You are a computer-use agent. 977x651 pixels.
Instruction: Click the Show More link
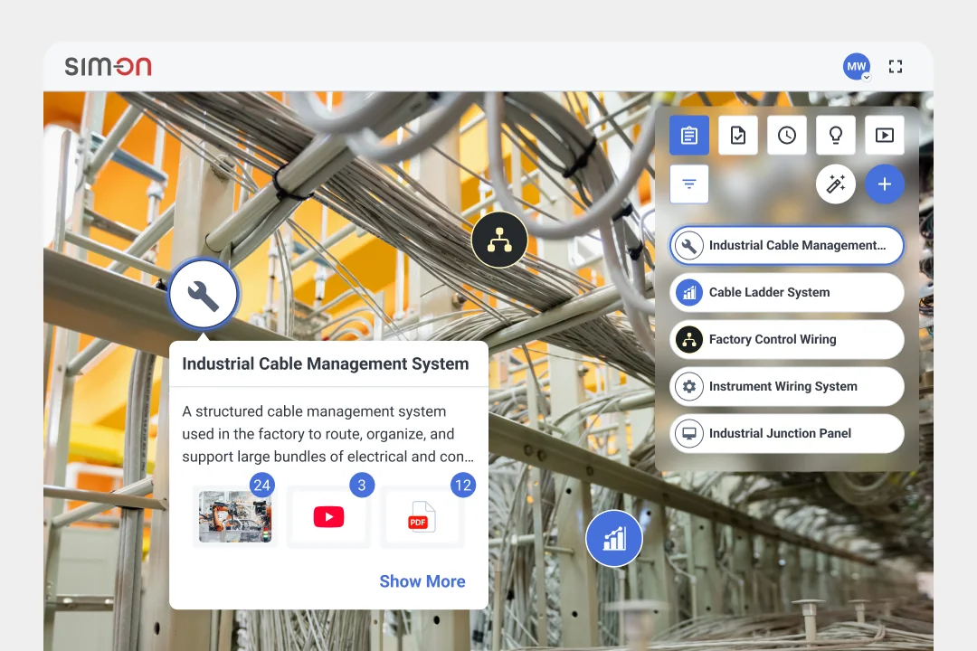tap(422, 581)
